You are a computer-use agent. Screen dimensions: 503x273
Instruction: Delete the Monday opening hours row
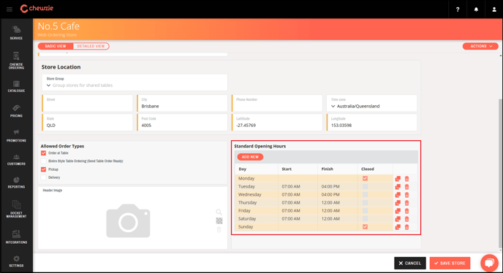click(406, 179)
